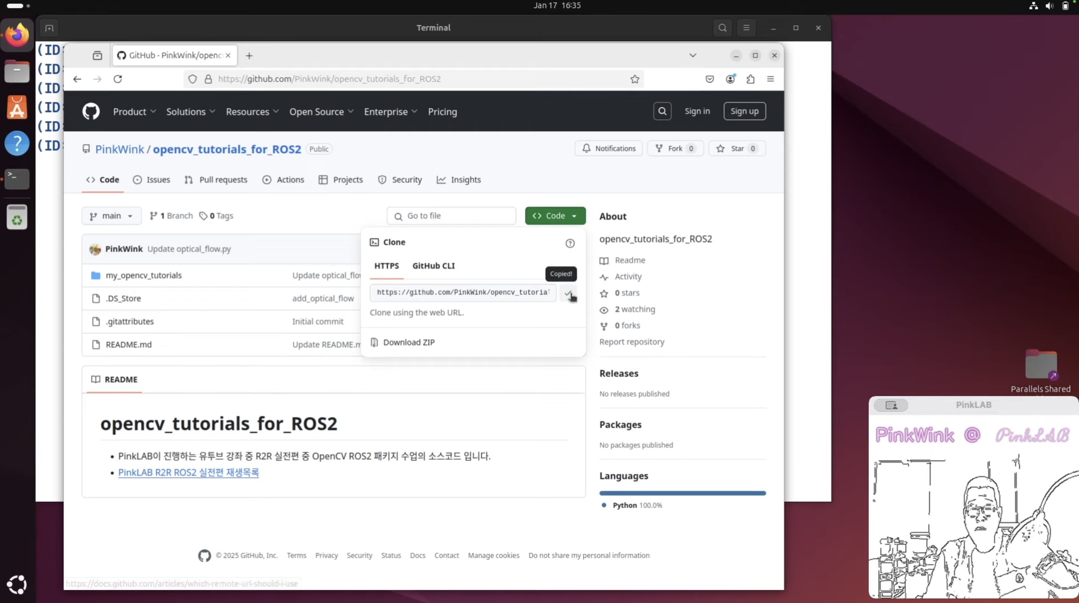
Task: Open the Pull requests tab
Action: (216, 179)
